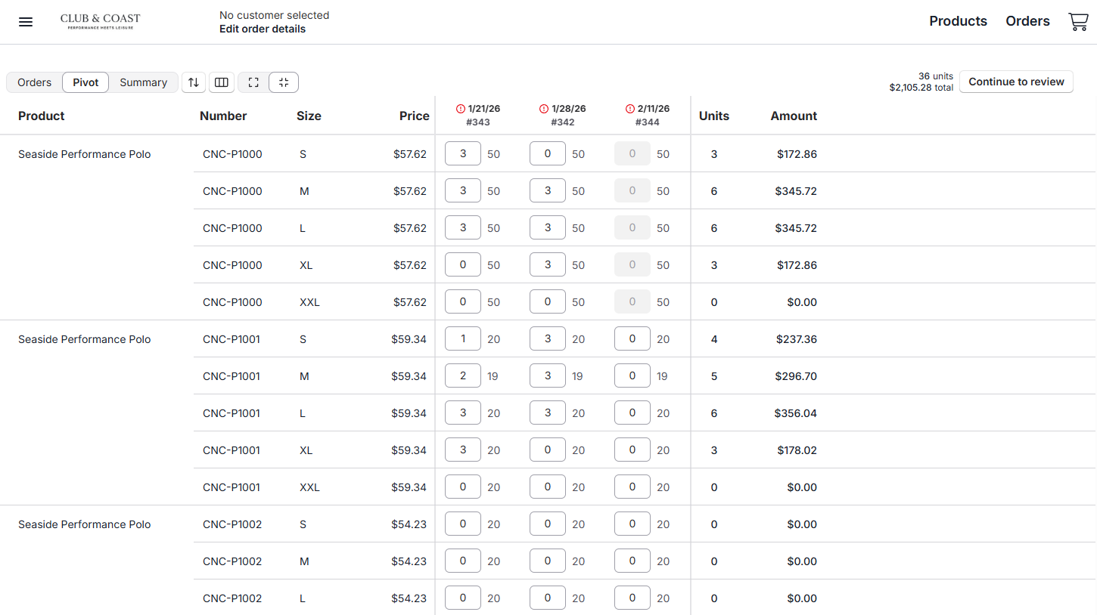Open the hamburger menu

pos(26,22)
